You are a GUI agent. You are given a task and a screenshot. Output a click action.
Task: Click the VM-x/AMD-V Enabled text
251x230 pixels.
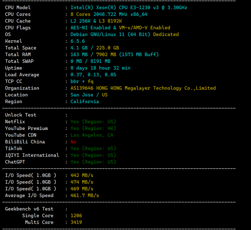tap(145, 28)
